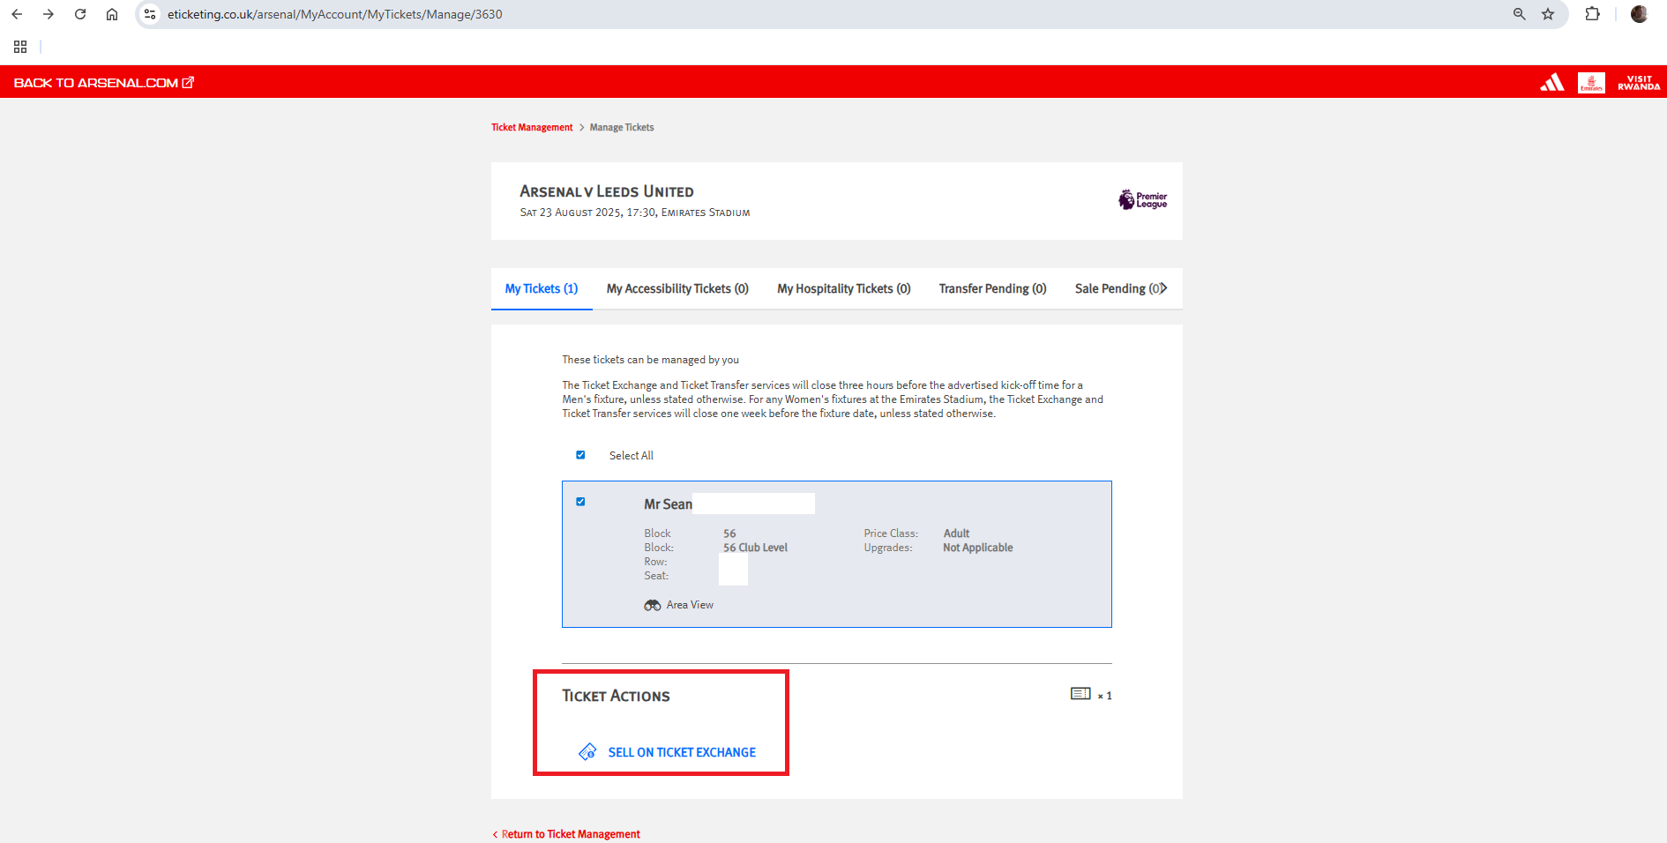Go to browser home page icon
This screenshot has height=843, width=1667.
click(112, 14)
